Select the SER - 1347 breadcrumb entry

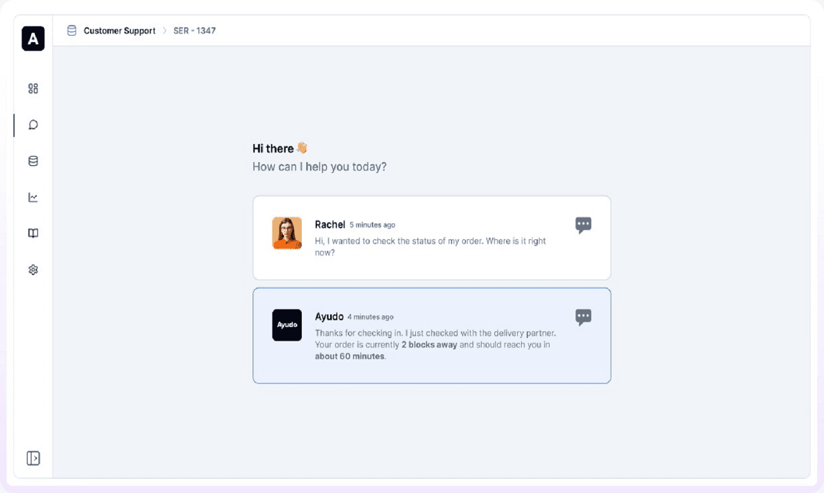(x=194, y=30)
